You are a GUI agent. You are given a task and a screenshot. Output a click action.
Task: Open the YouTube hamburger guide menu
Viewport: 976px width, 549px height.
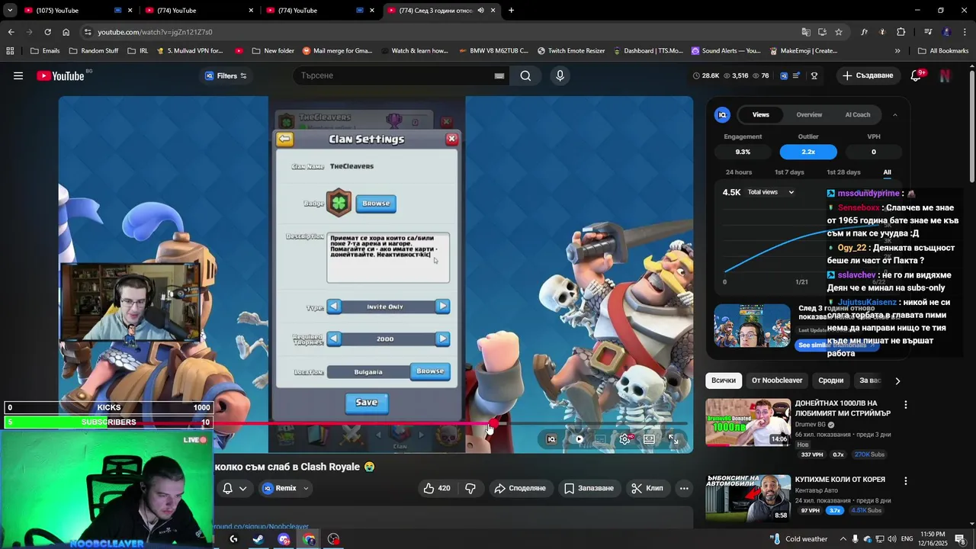[x=18, y=75]
